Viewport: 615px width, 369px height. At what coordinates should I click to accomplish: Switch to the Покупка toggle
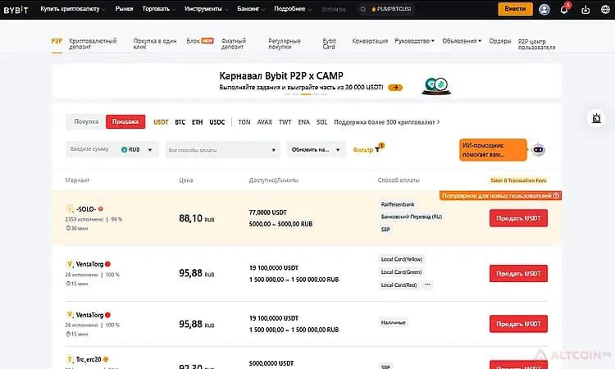tap(86, 121)
